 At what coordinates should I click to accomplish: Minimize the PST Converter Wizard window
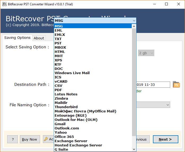155,4
